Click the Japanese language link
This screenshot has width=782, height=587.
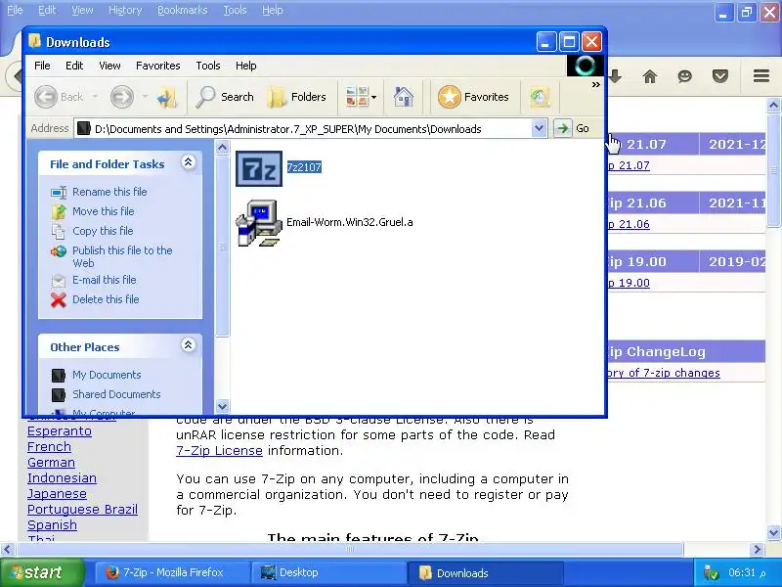(x=57, y=494)
